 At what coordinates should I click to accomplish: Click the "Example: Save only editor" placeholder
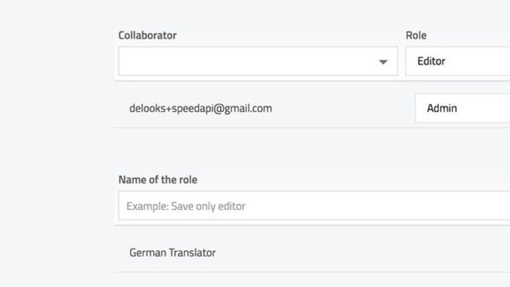(x=186, y=206)
